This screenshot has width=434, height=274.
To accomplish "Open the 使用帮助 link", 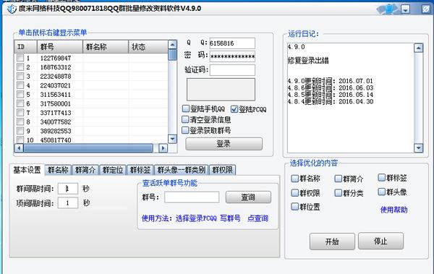I will click(393, 210).
